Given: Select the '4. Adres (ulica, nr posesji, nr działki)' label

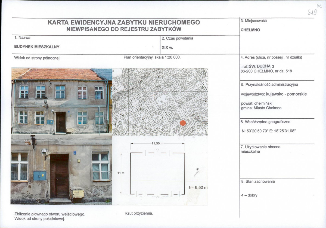Looking at the screenshot, I should click(271, 57).
